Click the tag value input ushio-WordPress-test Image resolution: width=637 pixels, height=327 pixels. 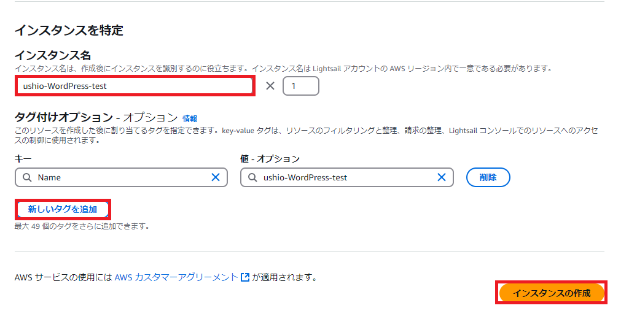point(346,177)
